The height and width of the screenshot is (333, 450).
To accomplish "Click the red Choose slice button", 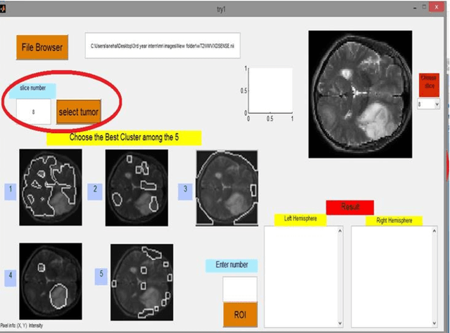I will coord(429,85).
